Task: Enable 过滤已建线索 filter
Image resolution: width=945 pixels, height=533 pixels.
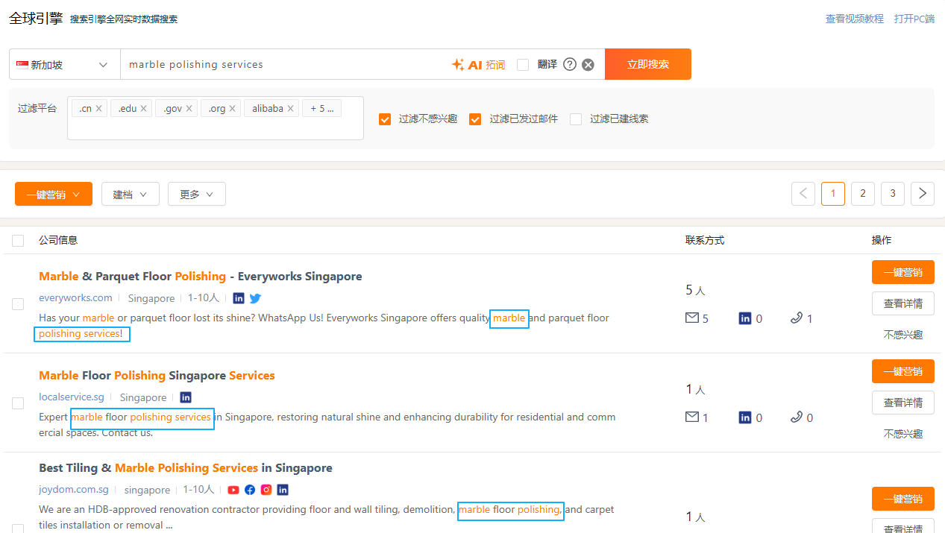Action: [x=576, y=119]
